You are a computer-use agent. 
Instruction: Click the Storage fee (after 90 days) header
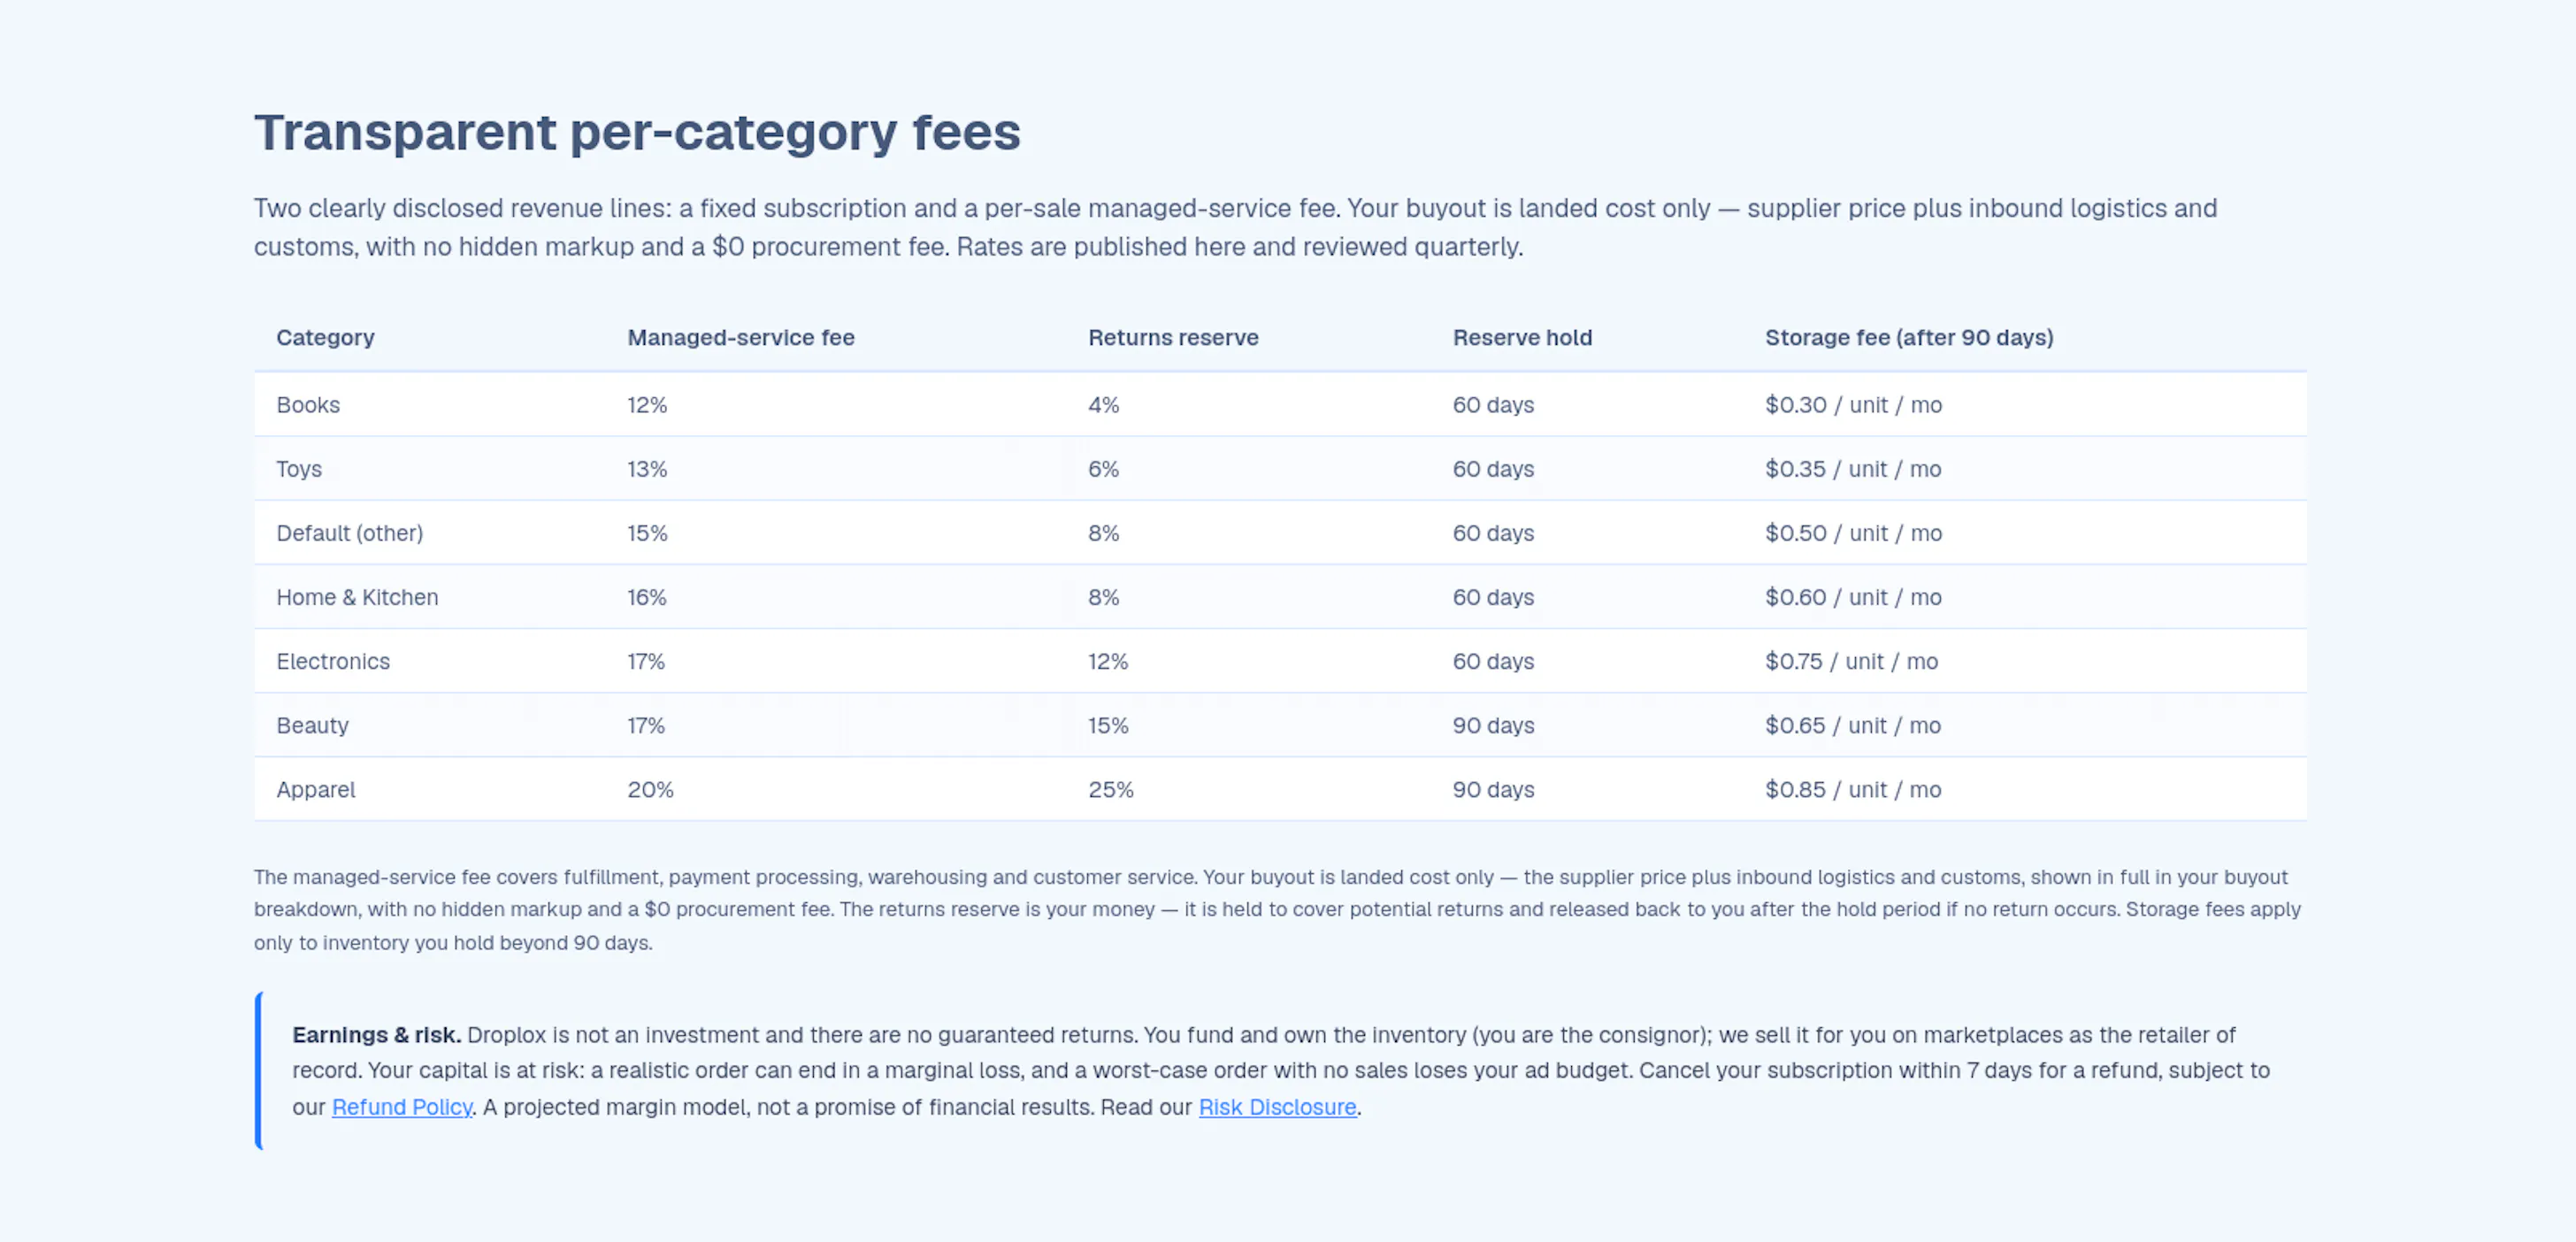[x=1909, y=338]
